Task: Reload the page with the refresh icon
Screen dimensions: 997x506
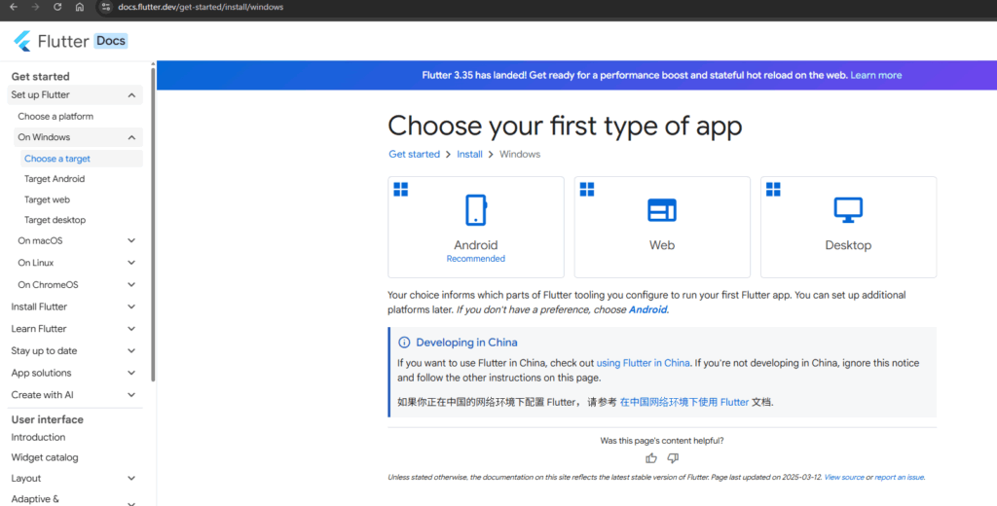Action: 57,7
